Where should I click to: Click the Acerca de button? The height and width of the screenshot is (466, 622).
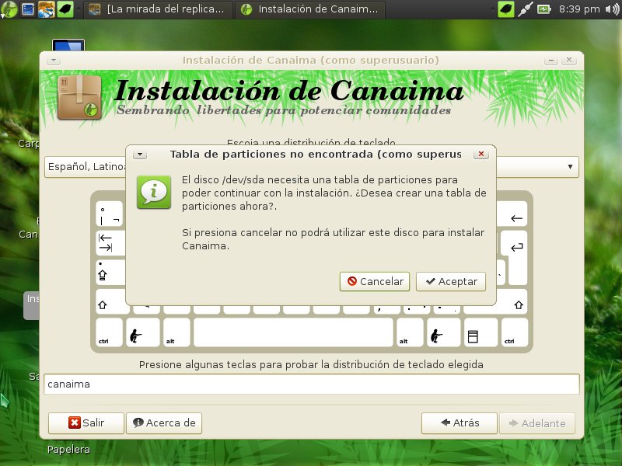(164, 423)
